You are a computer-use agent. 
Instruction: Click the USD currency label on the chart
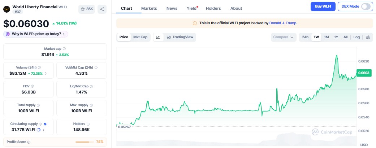pyautogui.click(x=364, y=145)
